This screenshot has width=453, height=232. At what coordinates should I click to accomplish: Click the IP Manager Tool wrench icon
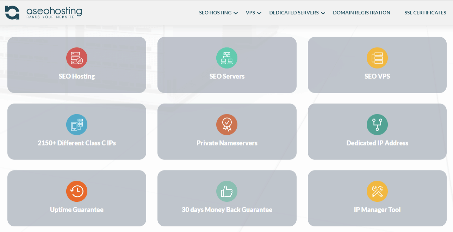click(377, 192)
